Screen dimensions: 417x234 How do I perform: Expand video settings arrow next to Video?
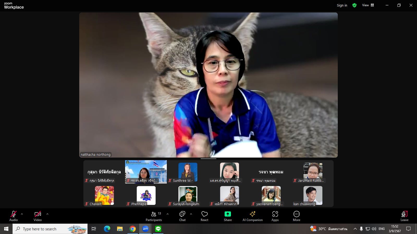click(47, 214)
